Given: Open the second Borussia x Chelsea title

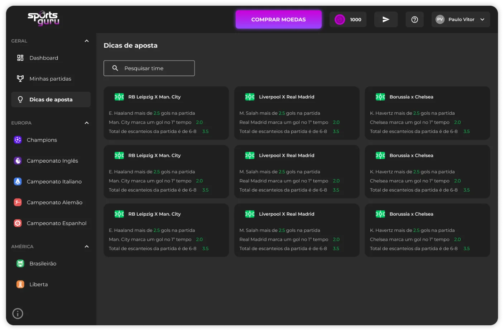Looking at the screenshot, I should click(x=411, y=155).
